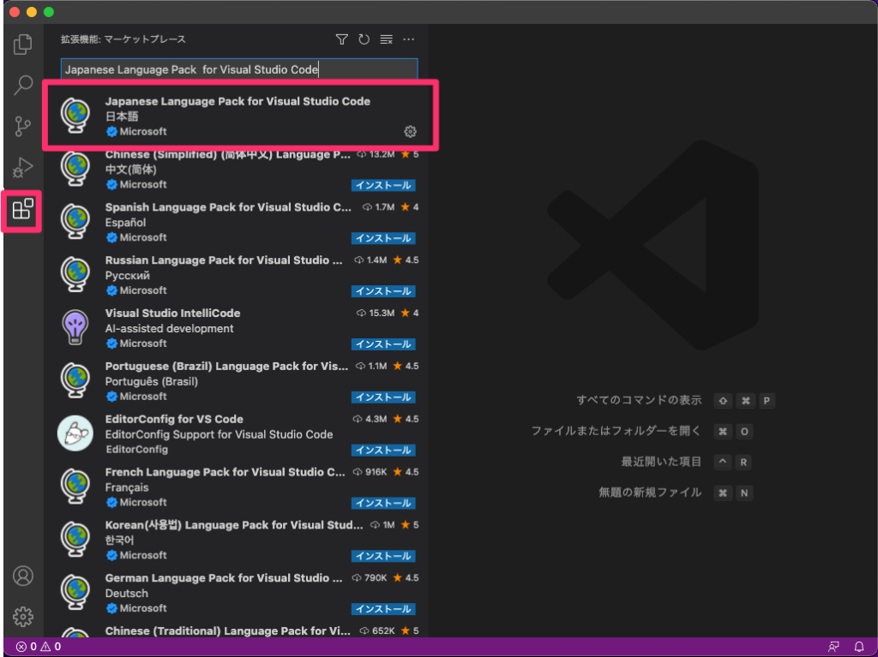The image size is (878, 657).
Task: Open the Extensions view icon
Action: click(x=23, y=209)
